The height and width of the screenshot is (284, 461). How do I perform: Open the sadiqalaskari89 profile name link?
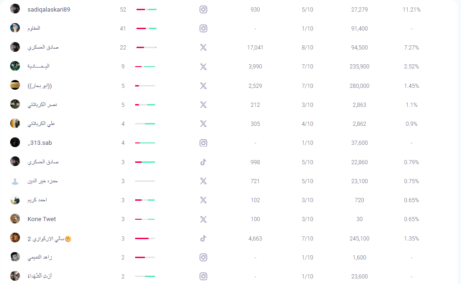pyautogui.click(x=49, y=9)
